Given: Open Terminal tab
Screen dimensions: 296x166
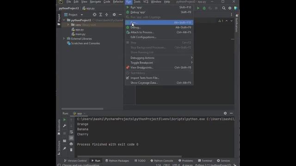Looking at the screenshot, I should tap(205, 161).
